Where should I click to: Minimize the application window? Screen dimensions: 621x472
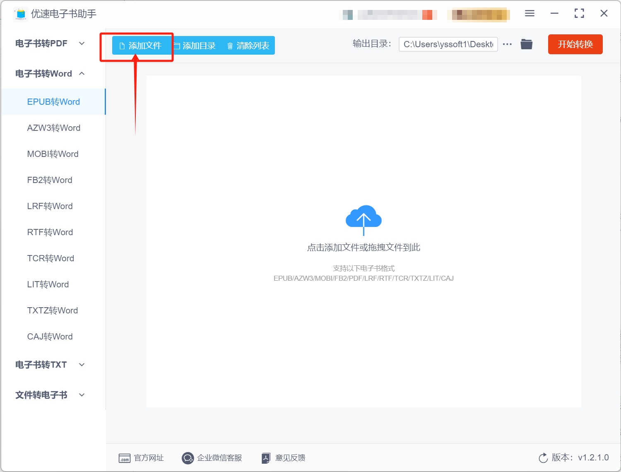(x=554, y=13)
